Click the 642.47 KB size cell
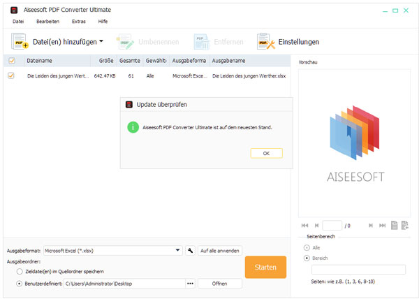This screenshot has height=299, width=419. click(105, 76)
